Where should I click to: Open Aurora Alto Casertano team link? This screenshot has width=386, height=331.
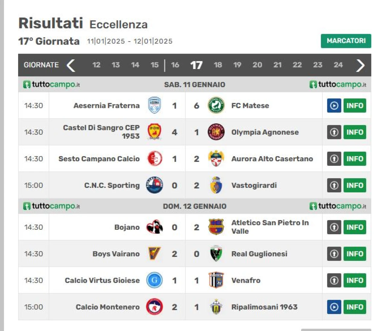272,159
